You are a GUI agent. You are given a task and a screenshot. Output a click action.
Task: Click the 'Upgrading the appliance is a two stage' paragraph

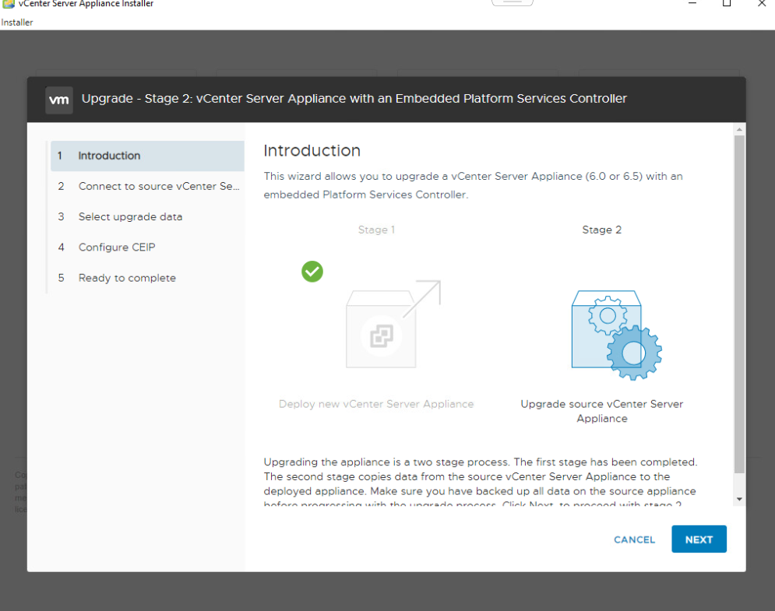pos(481,483)
